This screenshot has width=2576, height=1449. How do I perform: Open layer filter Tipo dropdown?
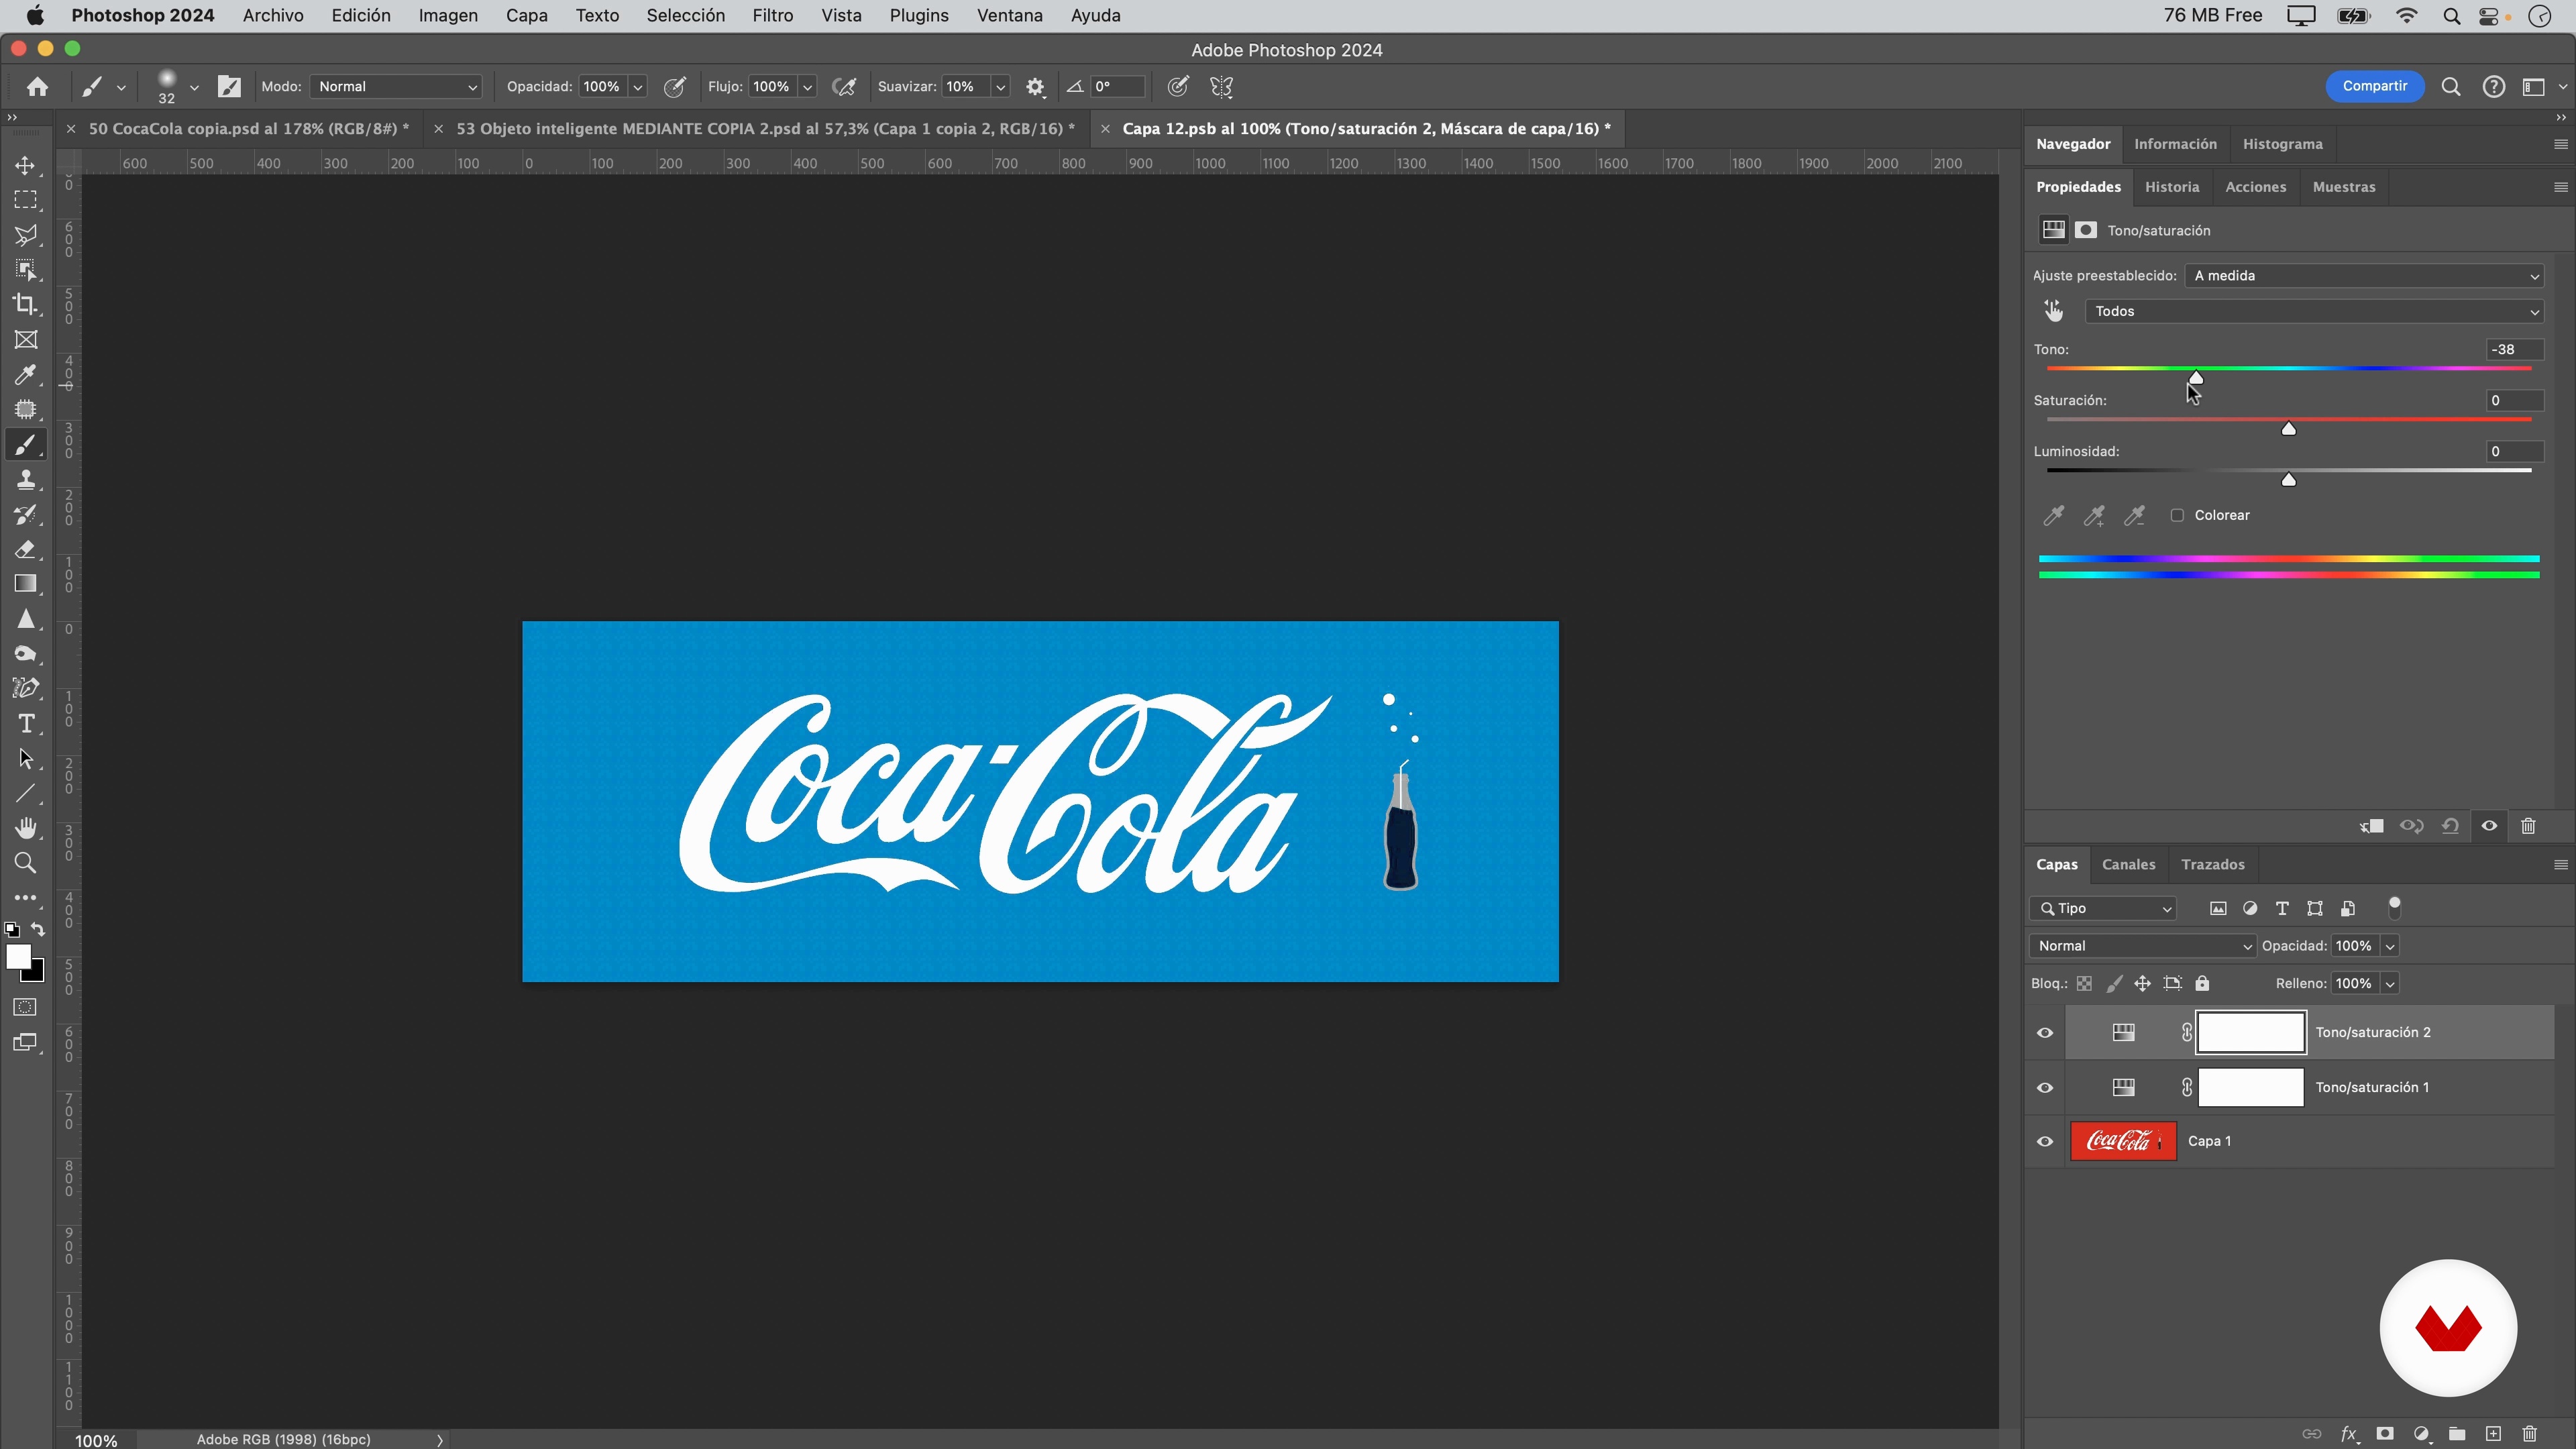[x=2102, y=909]
